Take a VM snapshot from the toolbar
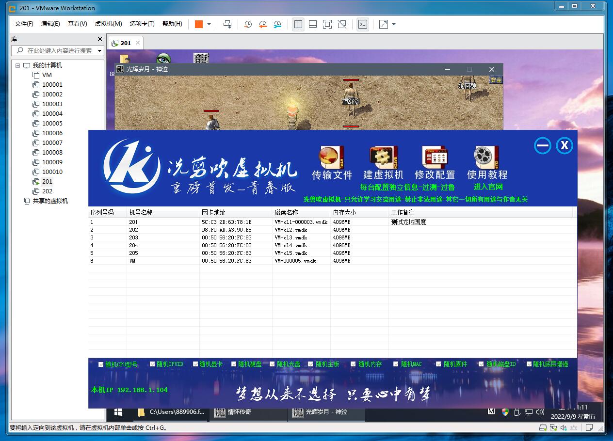The width and height of the screenshot is (613, 441). pos(248,24)
